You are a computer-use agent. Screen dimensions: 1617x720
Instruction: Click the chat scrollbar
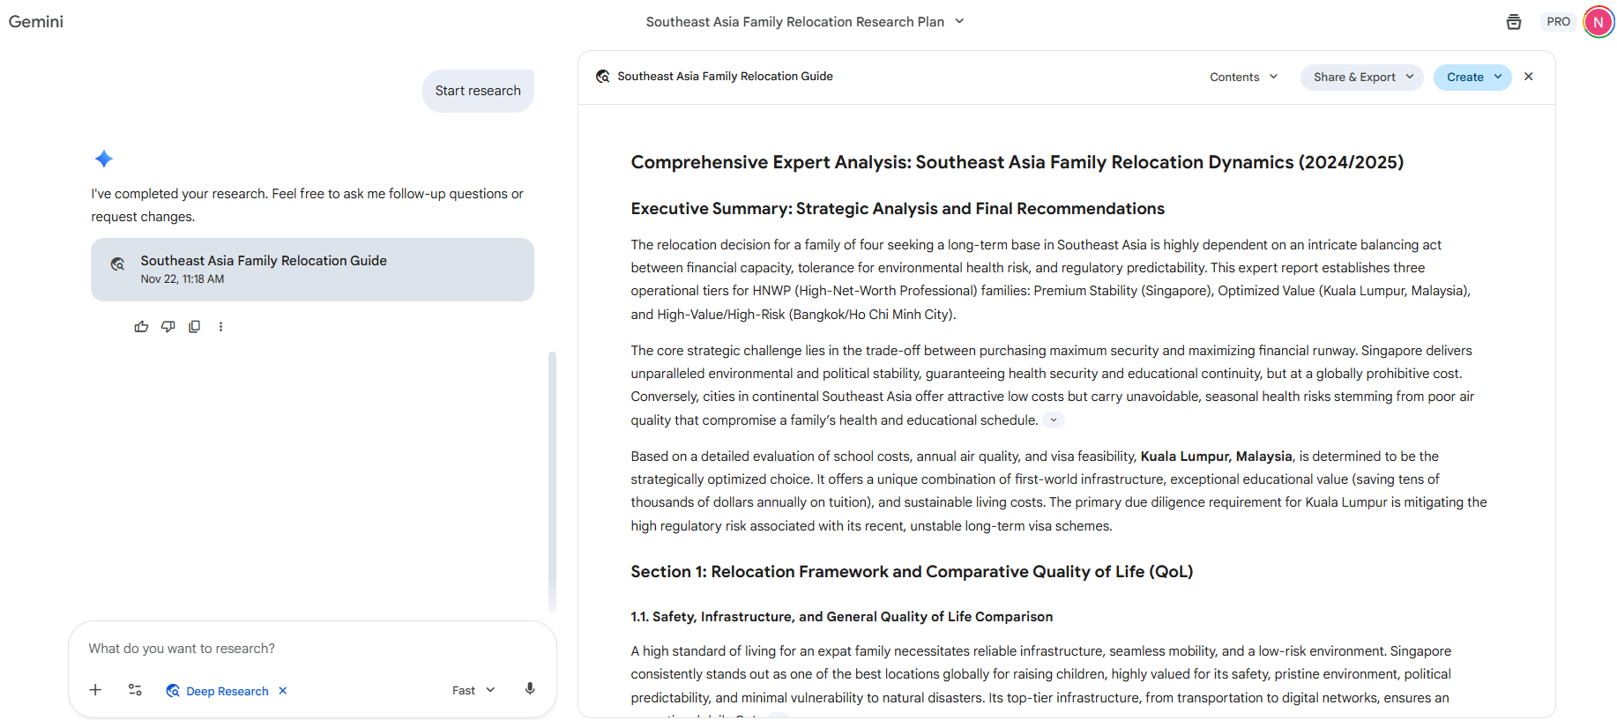552,481
